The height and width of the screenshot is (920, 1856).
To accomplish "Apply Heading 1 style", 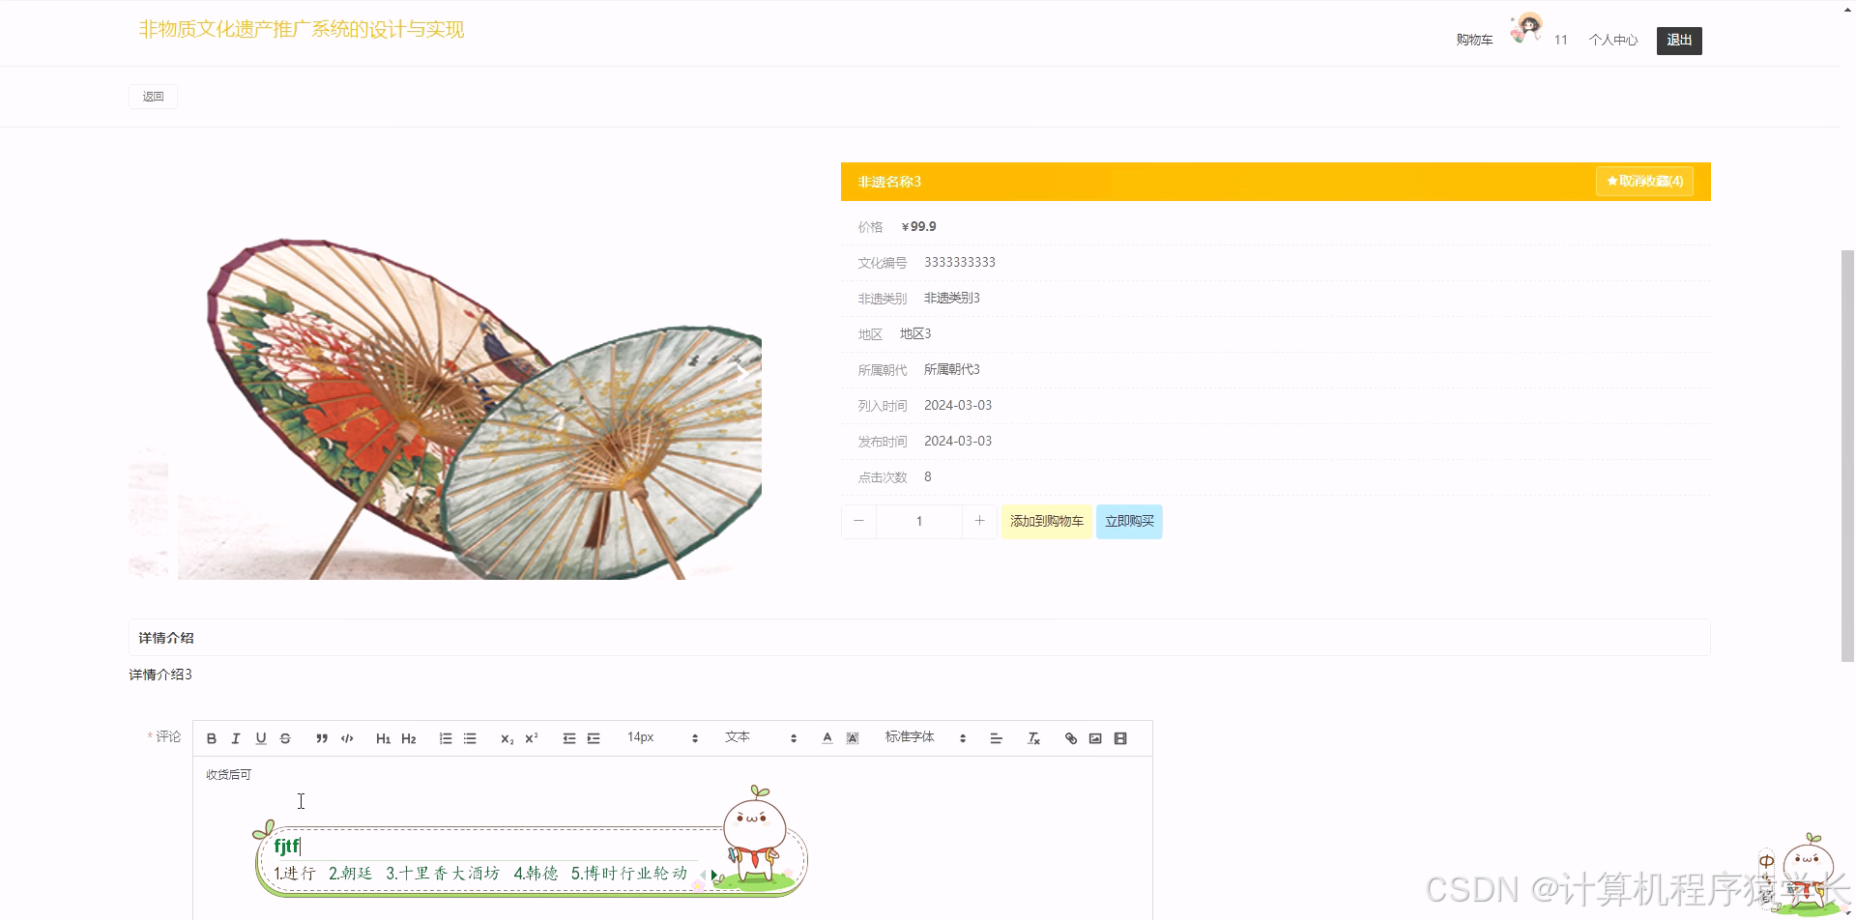I will (x=384, y=738).
